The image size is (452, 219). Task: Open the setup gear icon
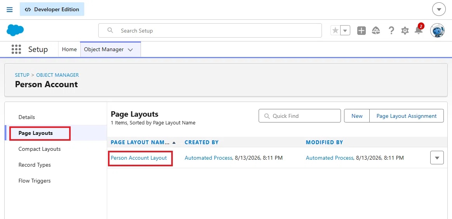[405, 31]
